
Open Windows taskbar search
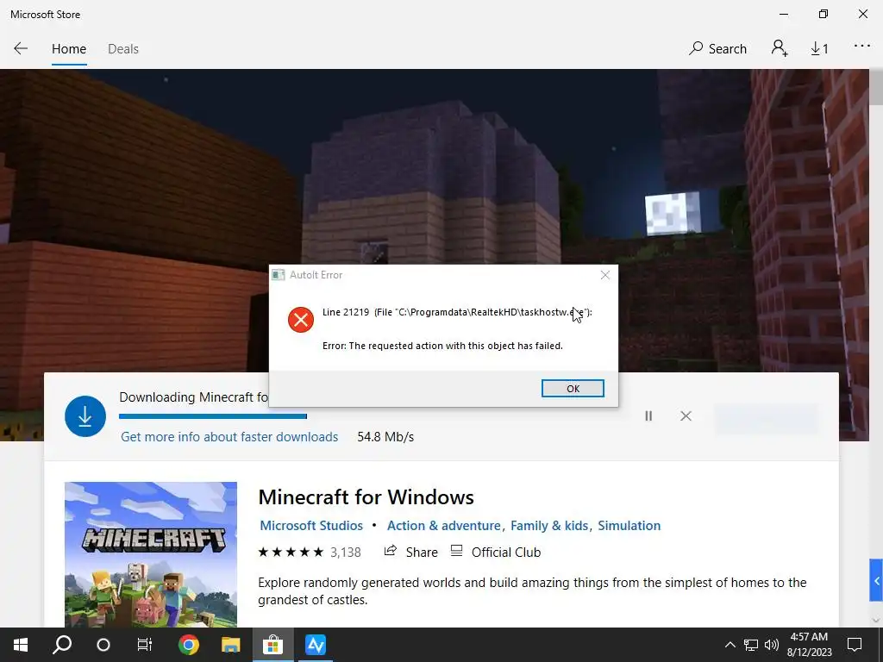62,645
